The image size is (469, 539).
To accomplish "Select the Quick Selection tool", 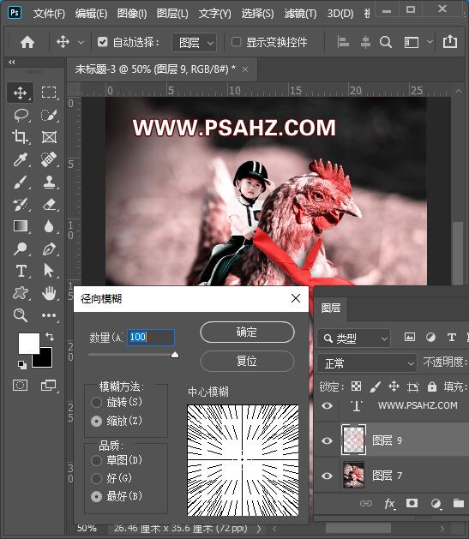I will tap(49, 115).
